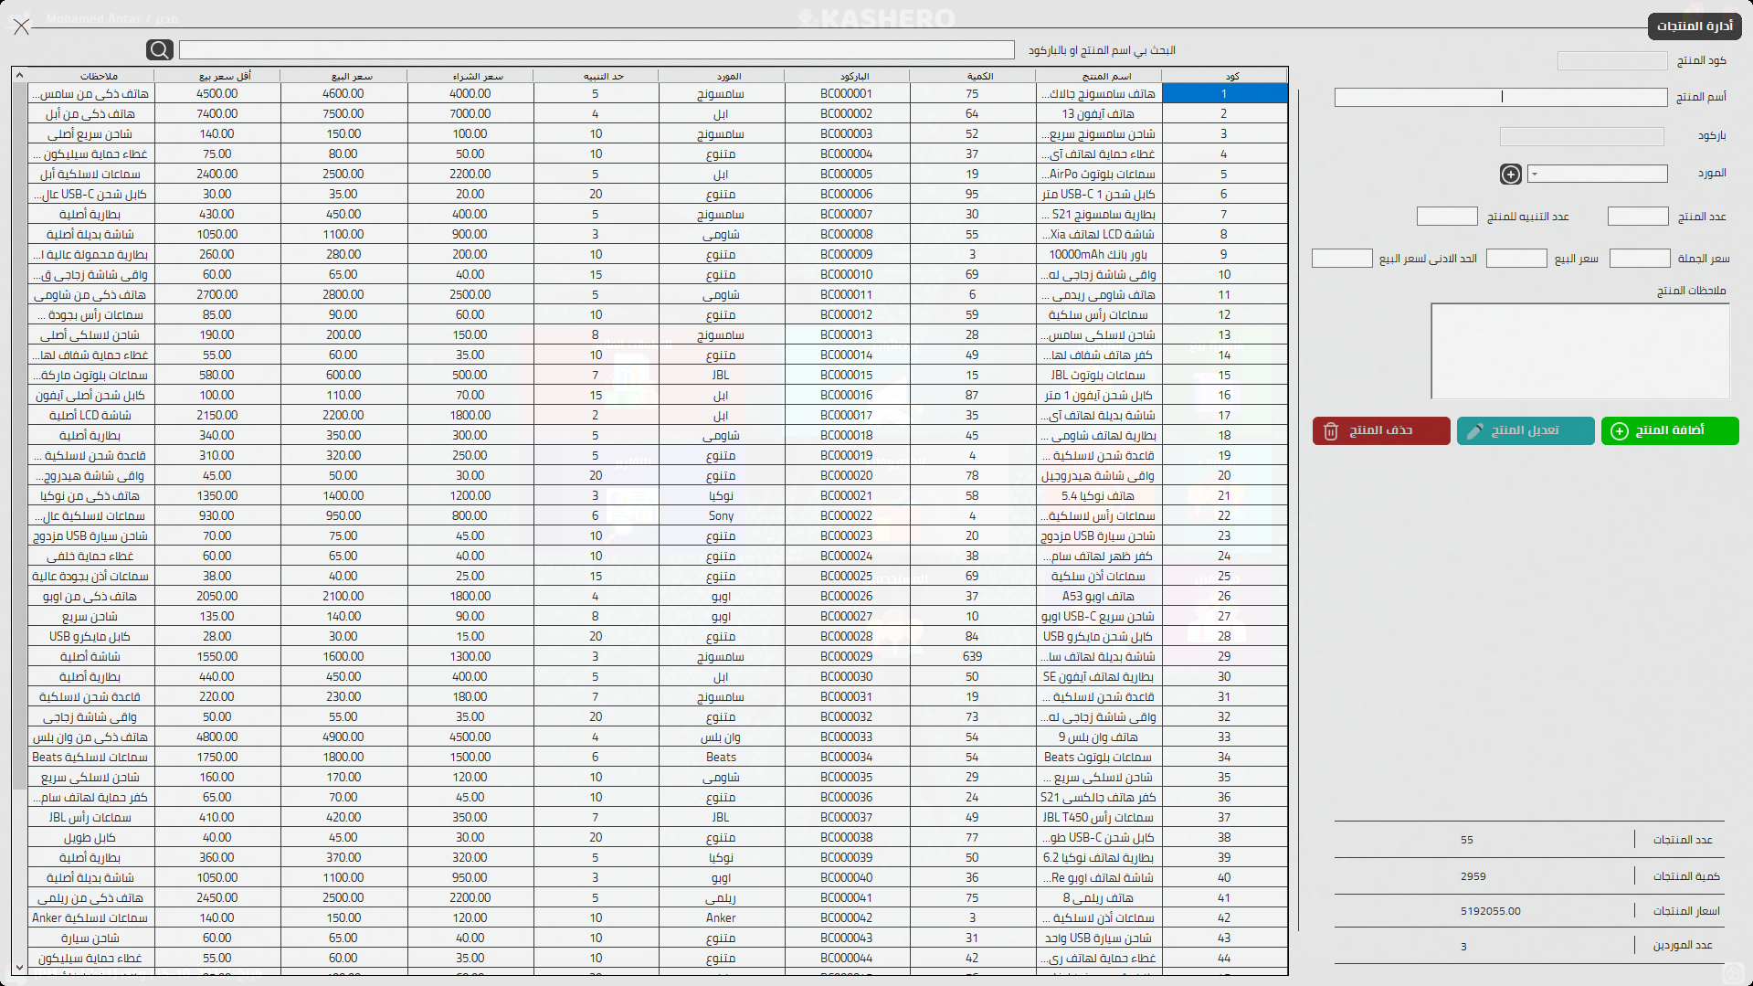This screenshot has width=1753, height=986.
Task: Click the table scrollbar down arrow
Action: [x=19, y=966]
